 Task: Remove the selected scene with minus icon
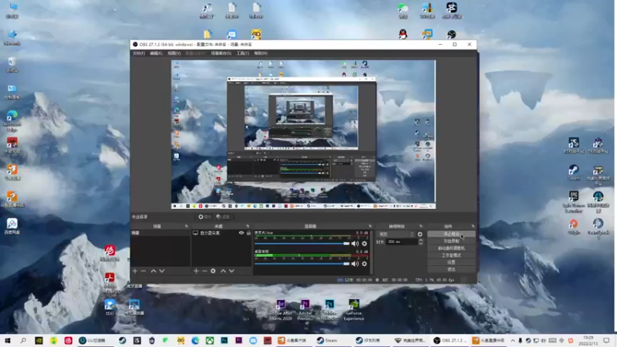[x=143, y=271]
